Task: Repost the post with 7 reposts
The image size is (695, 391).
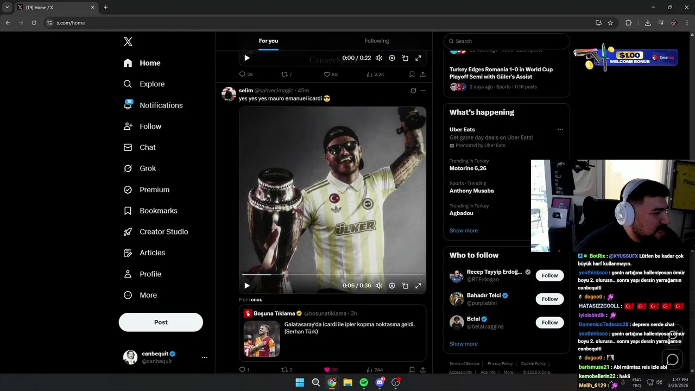Action: click(286, 74)
